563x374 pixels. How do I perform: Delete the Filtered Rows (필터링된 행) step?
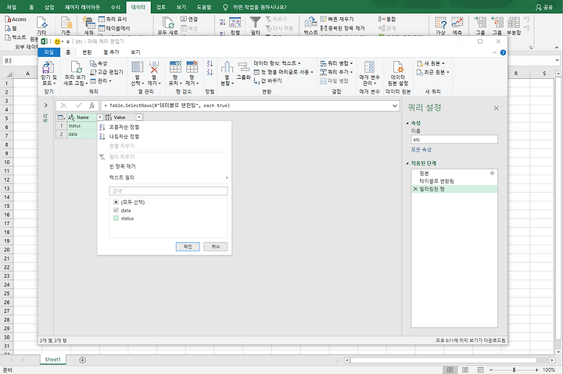coord(415,189)
